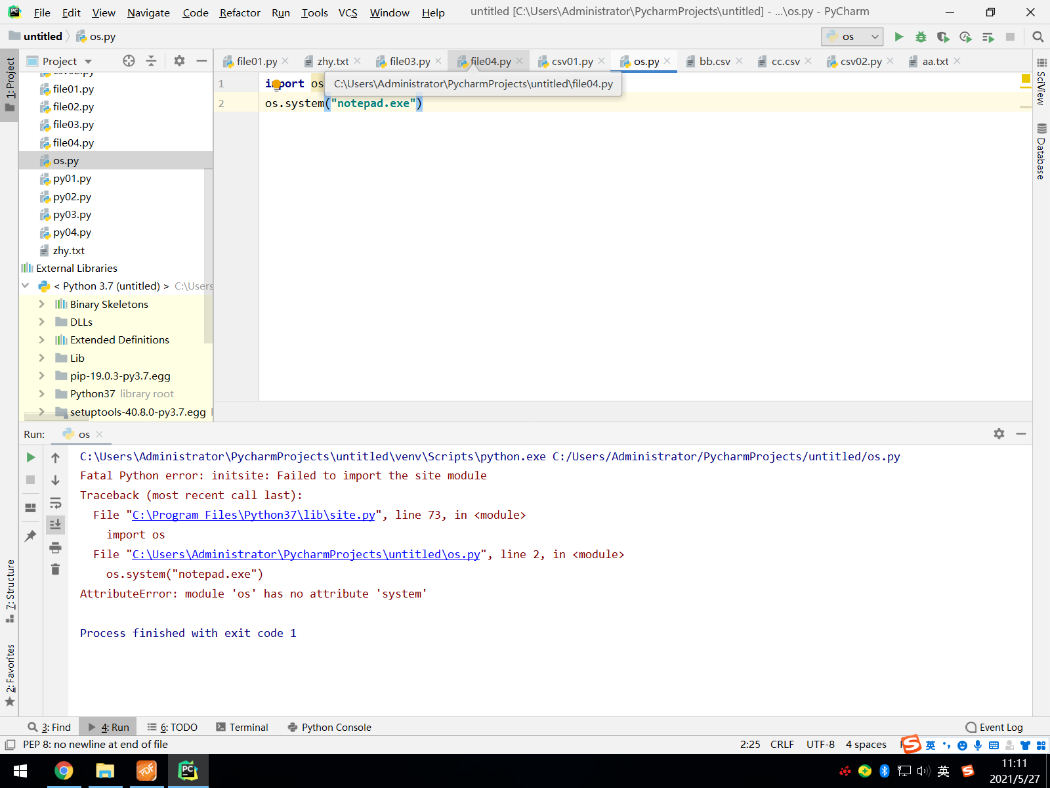
Task: Expand Extended Definitions node
Action: point(42,339)
